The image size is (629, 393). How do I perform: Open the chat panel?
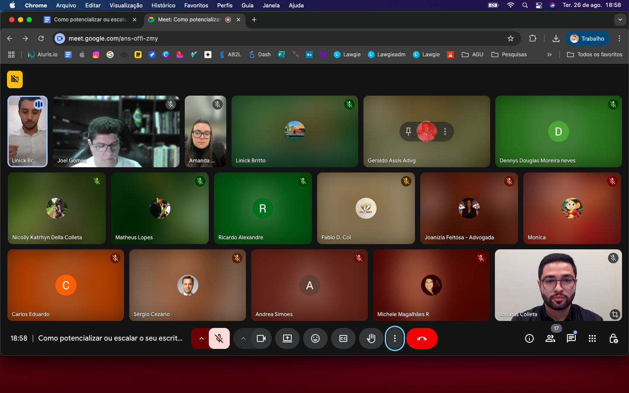571,338
